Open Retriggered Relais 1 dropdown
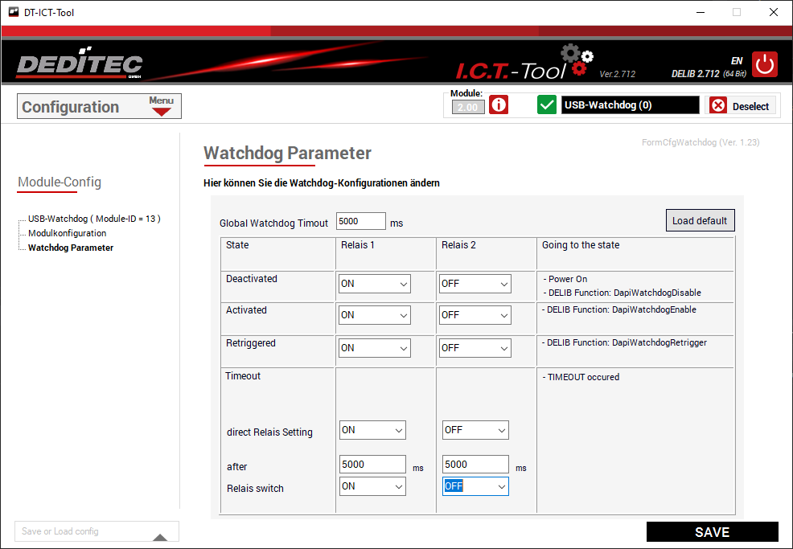 (374, 348)
